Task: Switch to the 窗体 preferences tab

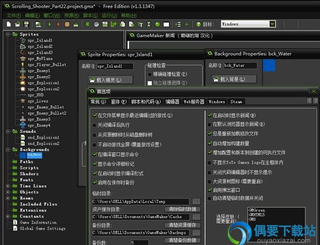Action: point(118,102)
